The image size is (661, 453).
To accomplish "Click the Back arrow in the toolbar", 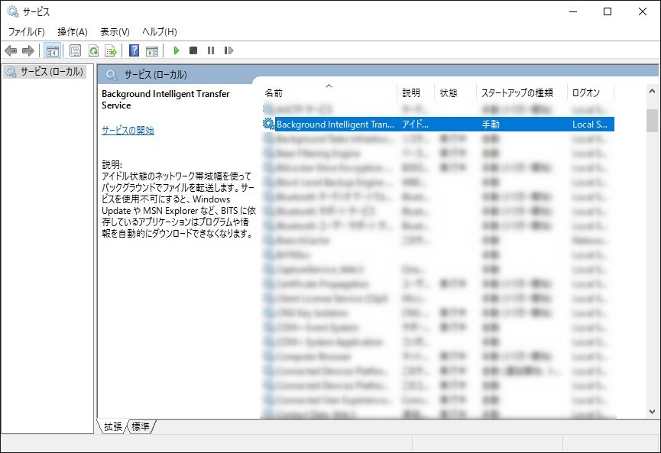I will (x=11, y=50).
